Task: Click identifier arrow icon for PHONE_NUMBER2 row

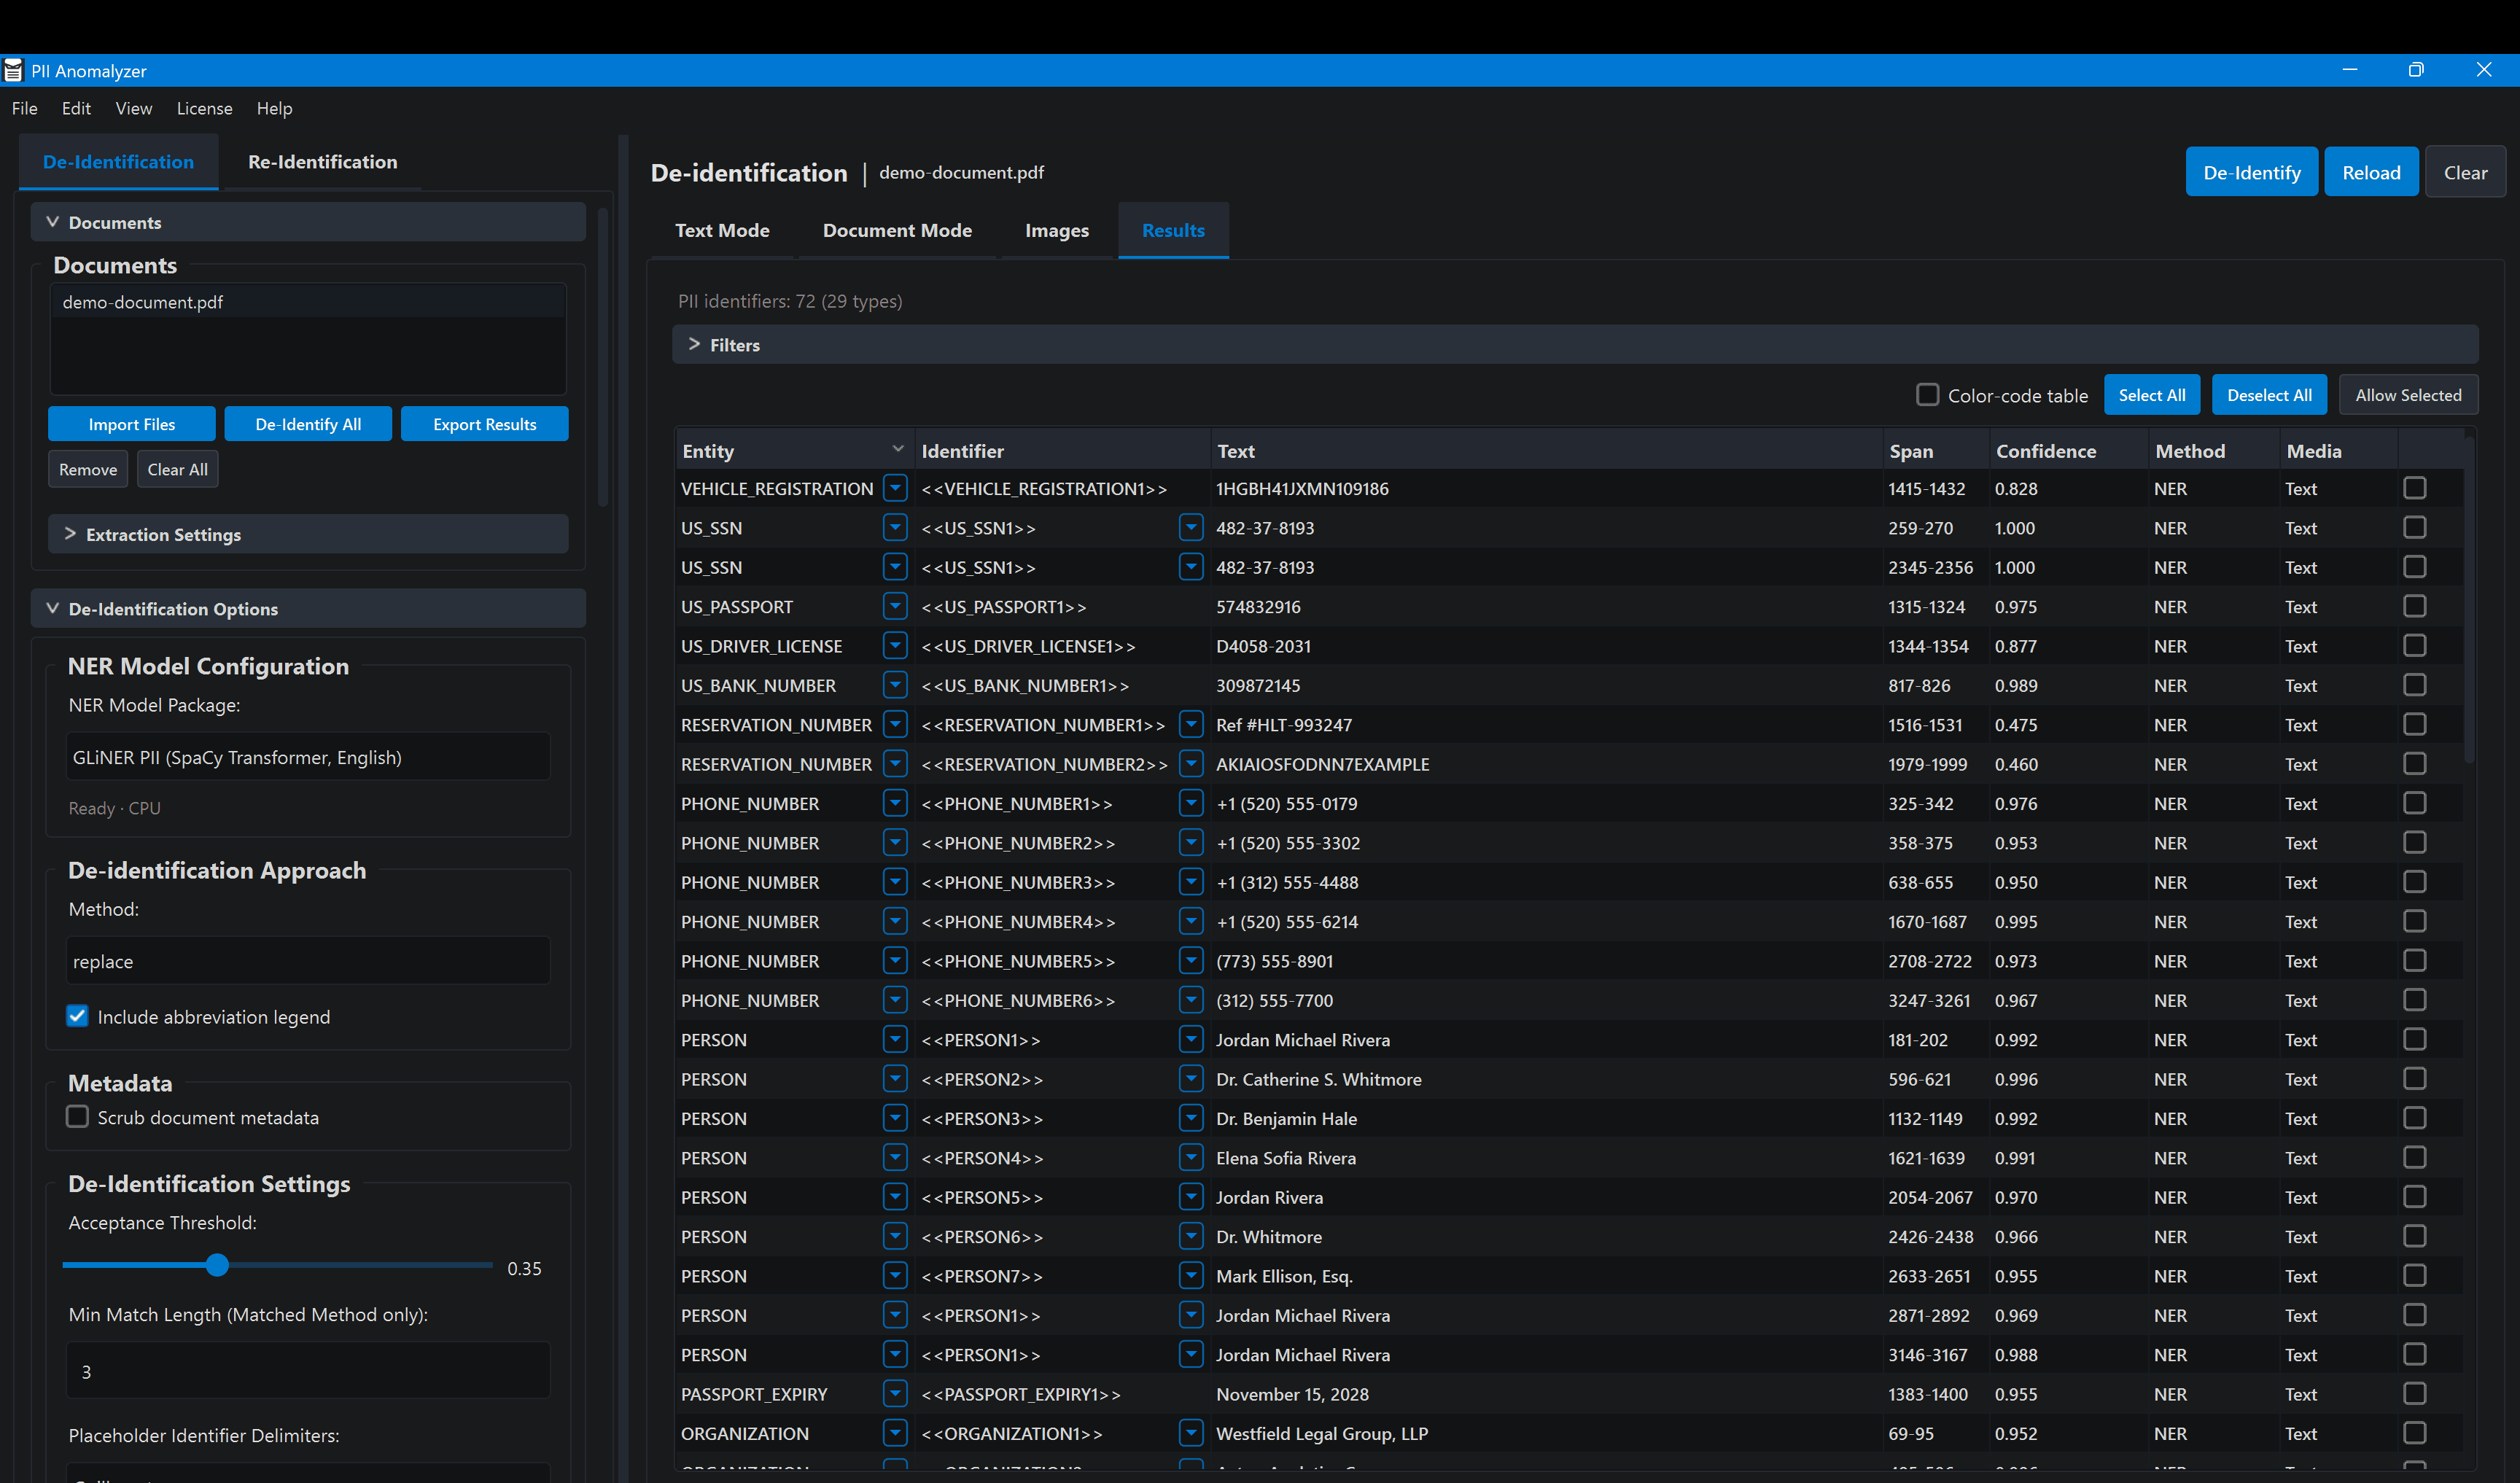Action: click(x=1190, y=843)
